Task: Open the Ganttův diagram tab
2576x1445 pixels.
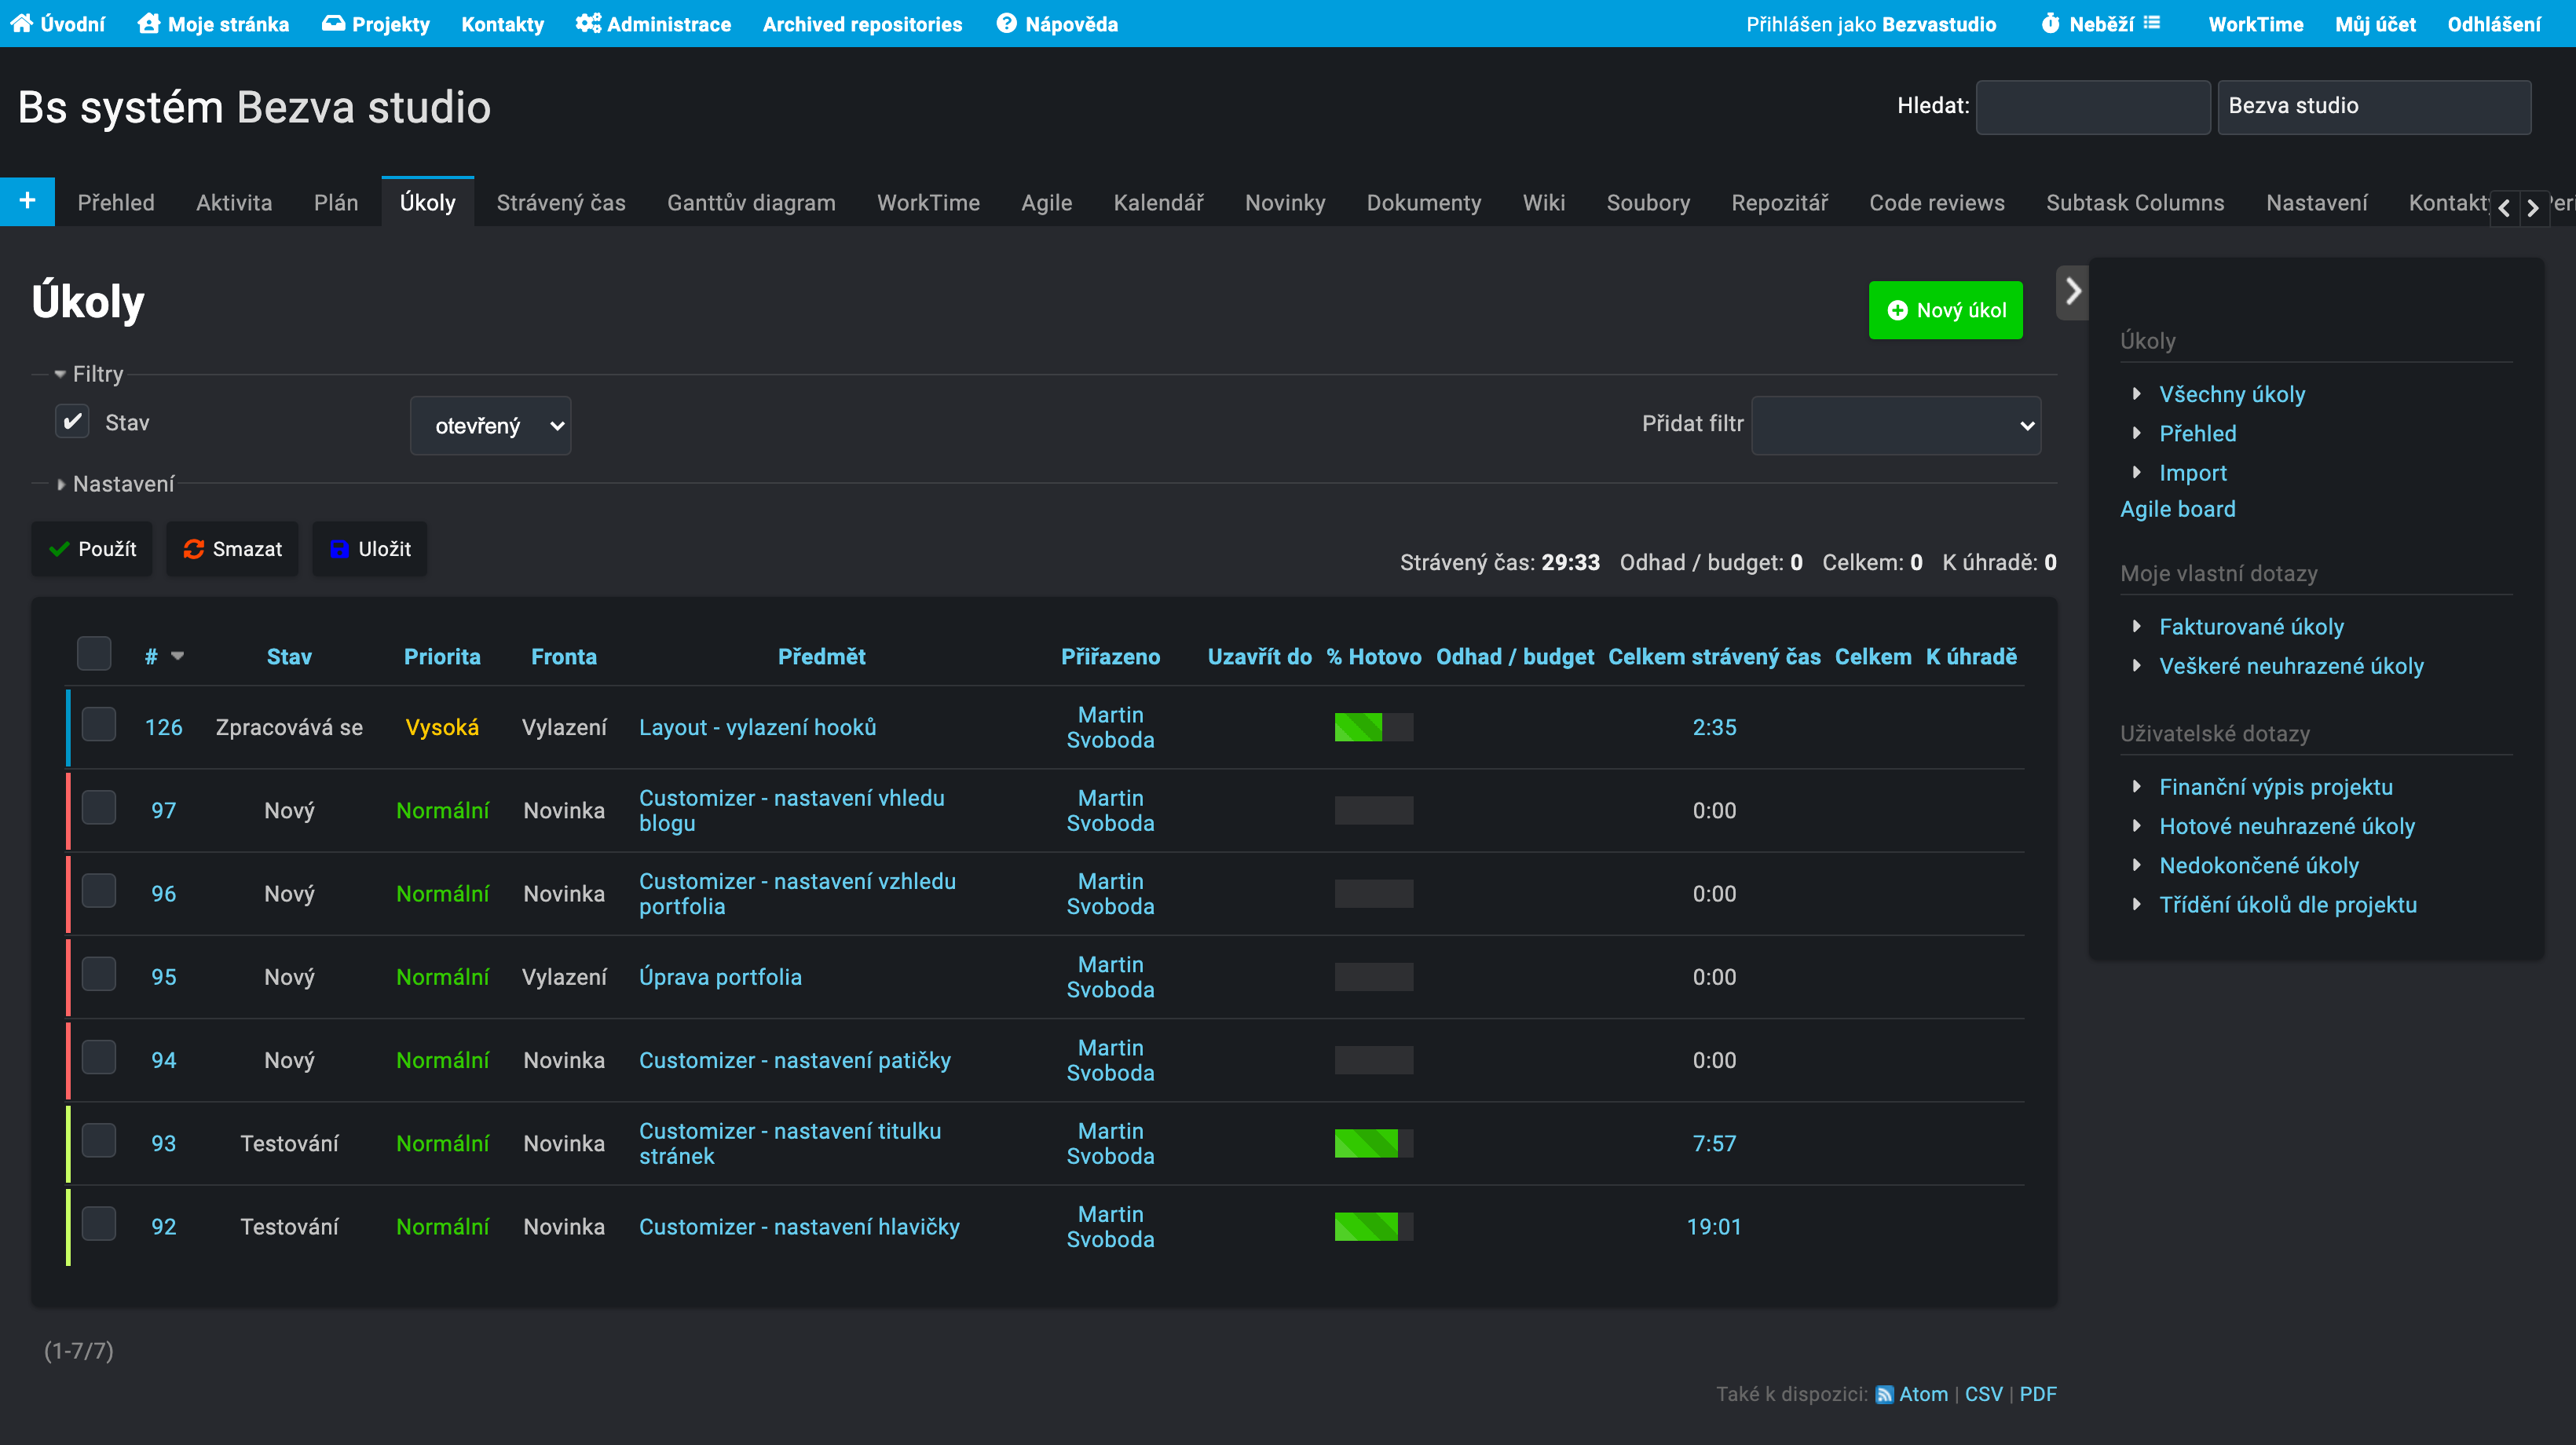Action: [x=751, y=203]
